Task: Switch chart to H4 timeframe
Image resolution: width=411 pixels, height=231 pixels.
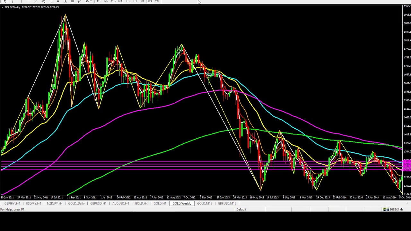Action: point(135,1)
